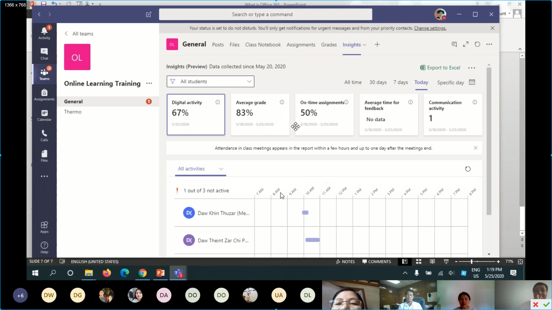Open Calls in the Teams sidebar
This screenshot has width=552, height=310.
[x=44, y=136]
